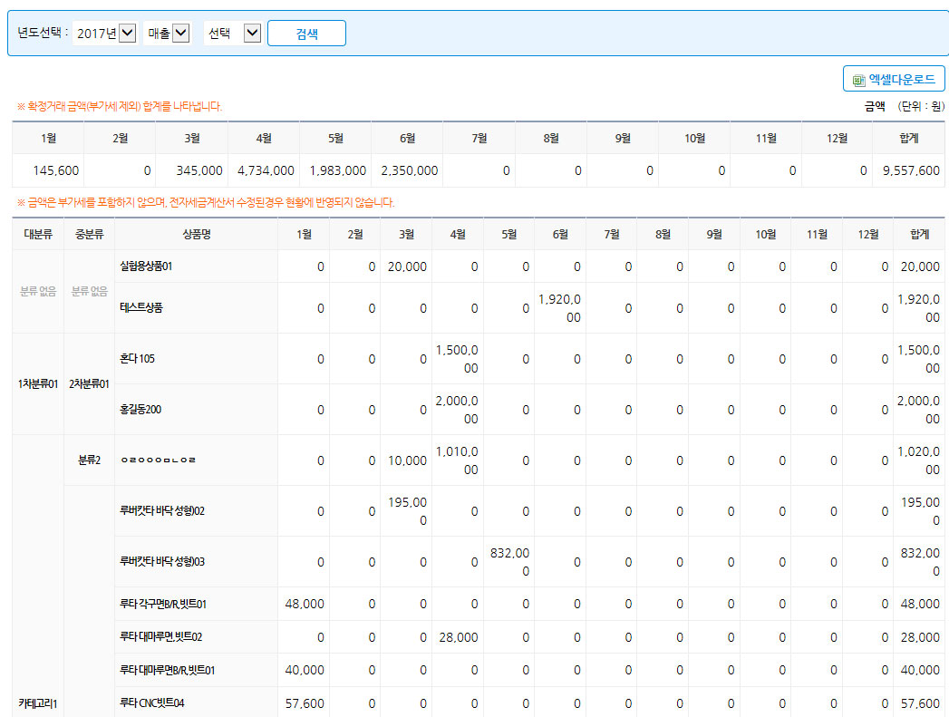Click the 4월 summary value 4,734,000

[266, 170]
